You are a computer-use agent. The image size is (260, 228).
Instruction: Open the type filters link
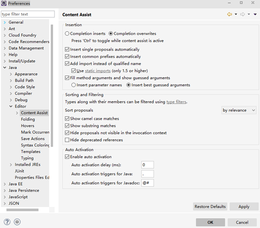point(176,102)
